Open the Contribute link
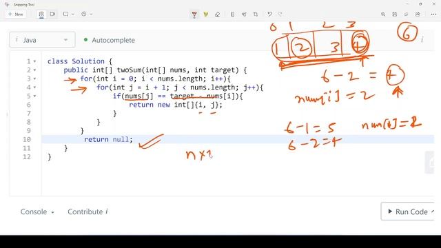Viewport: 441px width, 248px height. pos(85,211)
